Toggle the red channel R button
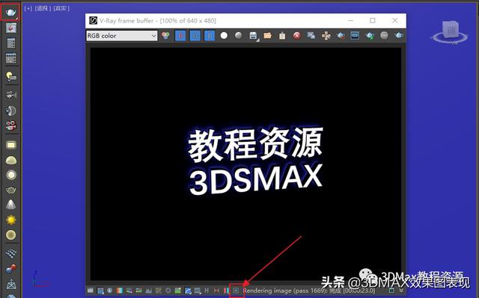The height and width of the screenshot is (298, 479). click(180, 36)
